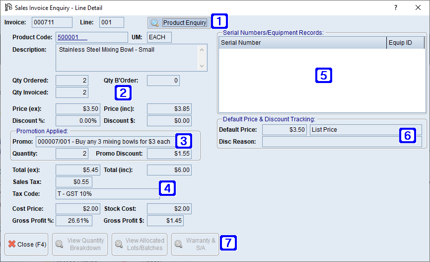Click the Cost Price field $2.00
Screen dimensions: 430x262
[78, 209]
